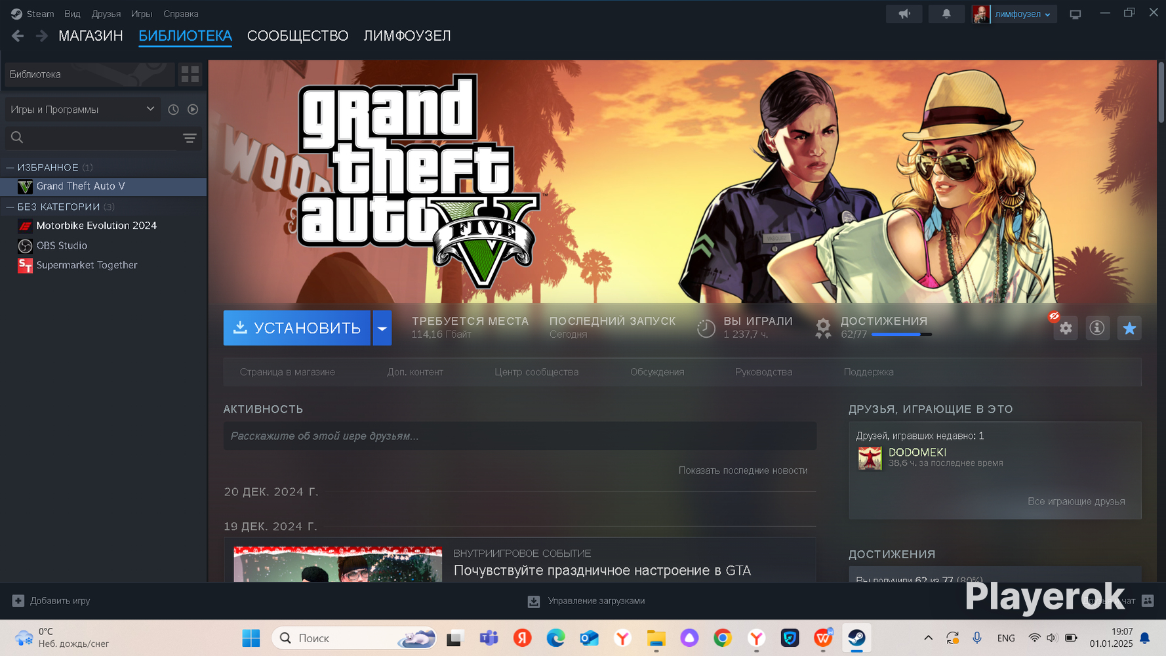Open Показать последние новости link
The height and width of the screenshot is (656, 1166).
[742, 470]
